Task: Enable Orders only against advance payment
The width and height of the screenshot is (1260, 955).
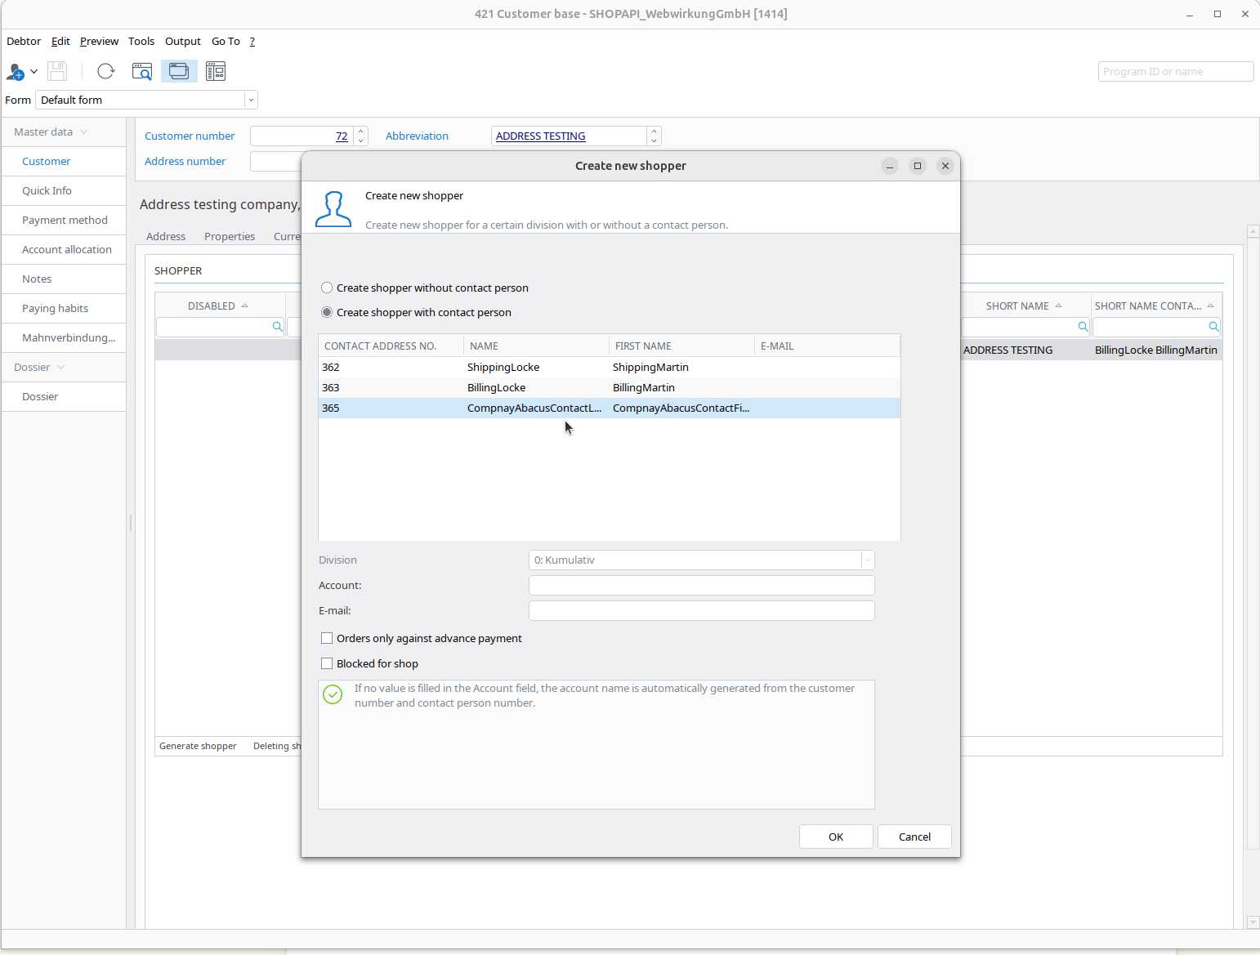Action: tap(327, 638)
